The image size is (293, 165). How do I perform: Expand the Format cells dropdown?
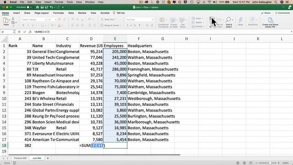204,27
